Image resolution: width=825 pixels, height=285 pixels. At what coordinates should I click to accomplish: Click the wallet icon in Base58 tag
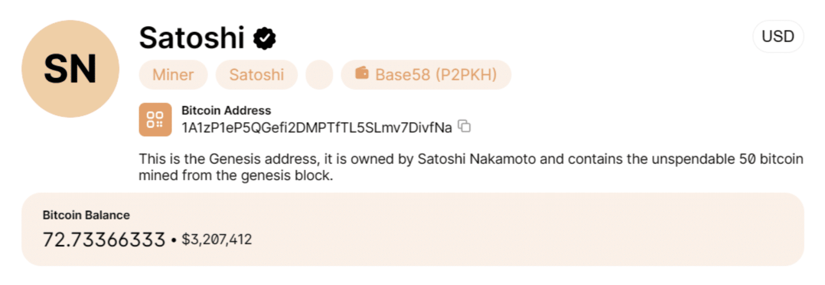point(362,74)
